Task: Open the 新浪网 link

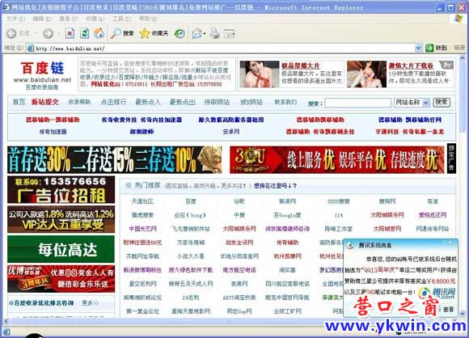Action: [x=287, y=201]
